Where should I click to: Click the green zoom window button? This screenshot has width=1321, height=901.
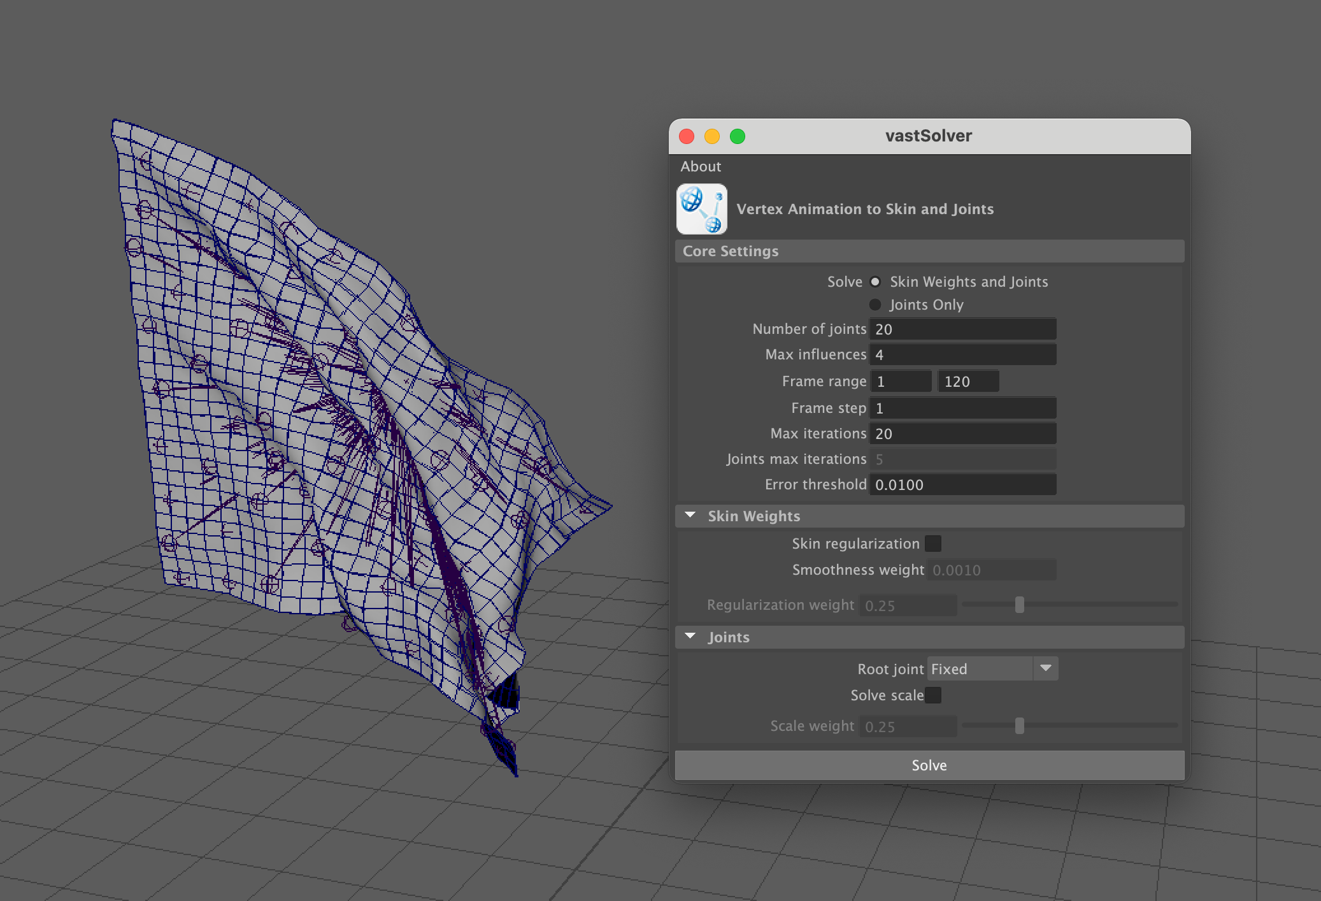click(x=738, y=136)
